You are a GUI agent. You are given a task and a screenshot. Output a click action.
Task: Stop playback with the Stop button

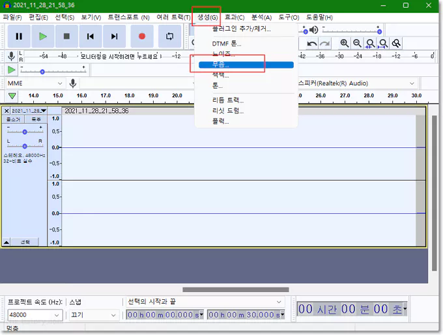66,36
